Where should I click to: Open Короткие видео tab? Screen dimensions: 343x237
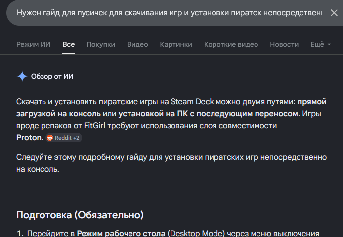click(x=231, y=44)
